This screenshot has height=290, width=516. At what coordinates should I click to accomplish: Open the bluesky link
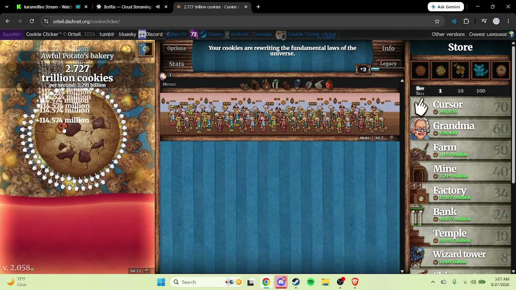127,34
